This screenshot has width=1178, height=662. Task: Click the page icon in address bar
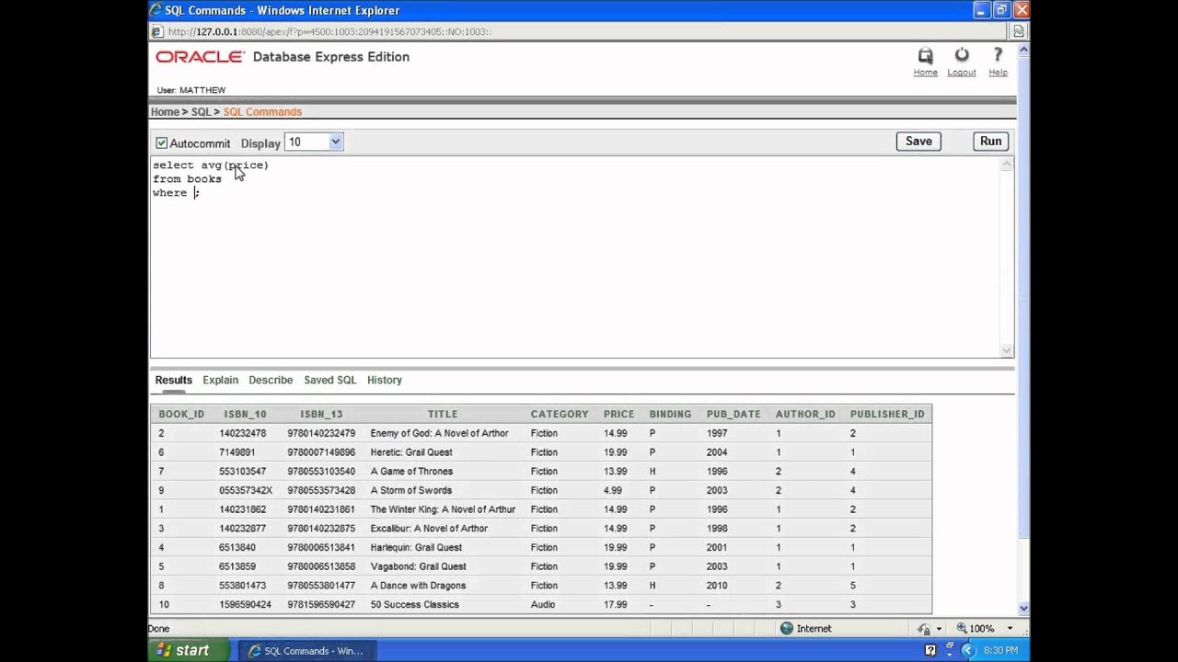point(157,31)
